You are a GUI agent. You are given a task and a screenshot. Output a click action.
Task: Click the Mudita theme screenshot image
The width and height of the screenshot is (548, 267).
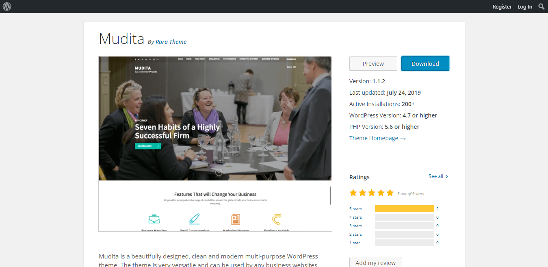[x=215, y=144]
